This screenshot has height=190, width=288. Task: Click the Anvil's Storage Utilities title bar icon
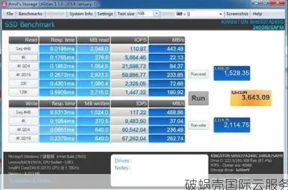4,4
